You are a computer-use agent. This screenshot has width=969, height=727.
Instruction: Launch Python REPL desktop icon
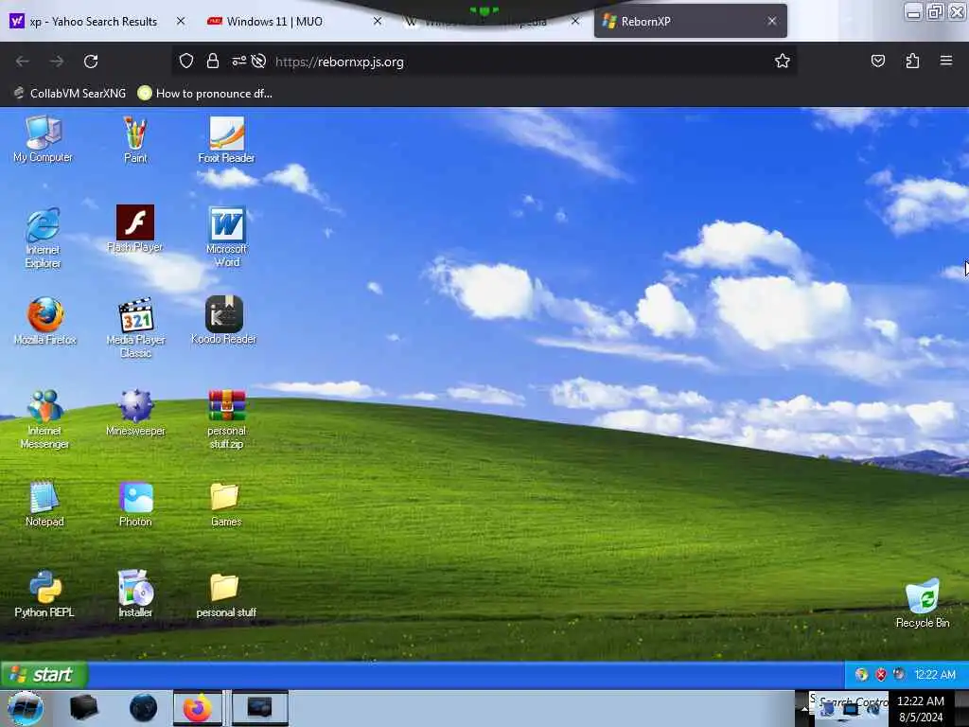pyautogui.click(x=44, y=594)
